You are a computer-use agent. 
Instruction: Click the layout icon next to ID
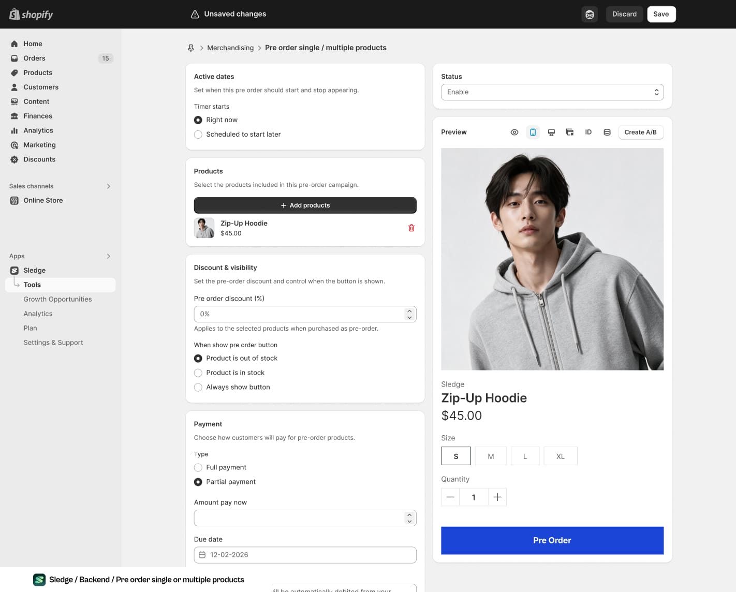pos(570,132)
